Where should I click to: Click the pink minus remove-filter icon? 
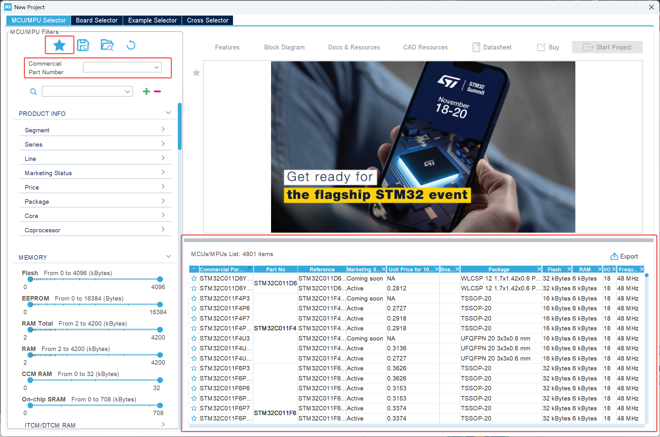157,92
